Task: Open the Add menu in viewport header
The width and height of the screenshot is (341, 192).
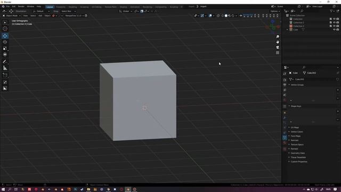Action: [x=40, y=15]
